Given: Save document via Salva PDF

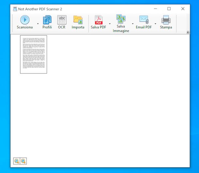Looking at the screenshot, I should [x=99, y=22].
